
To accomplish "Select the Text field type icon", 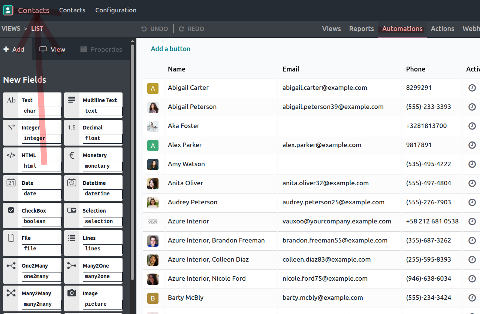I will 11,100.
